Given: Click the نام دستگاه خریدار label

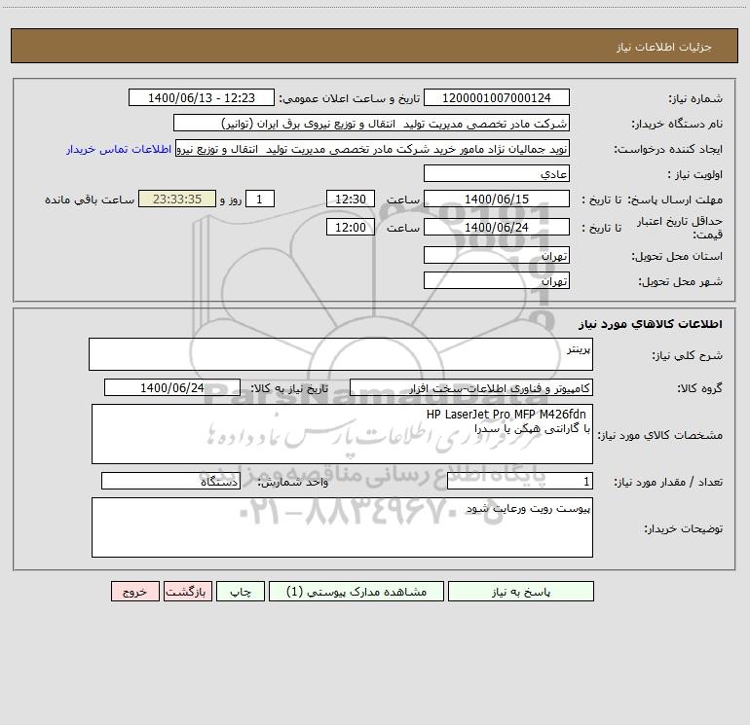Looking at the screenshot, I should coord(677,125).
